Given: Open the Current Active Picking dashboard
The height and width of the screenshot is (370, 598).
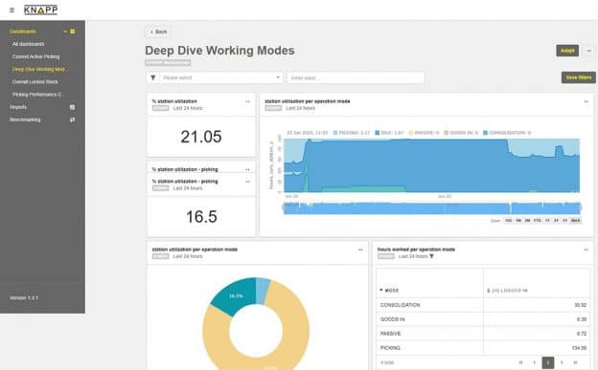Looking at the screenshot, I should pyautogui.click(x=35, y=56).
